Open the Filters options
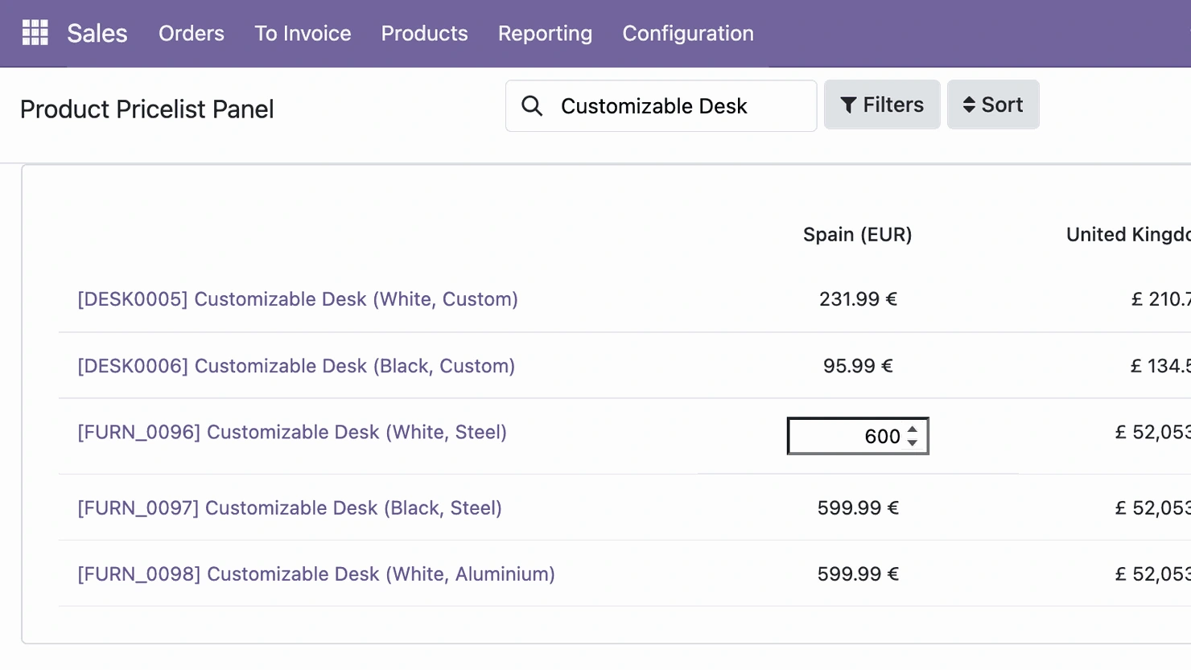Screen dimensions: 1191x670 882,104
